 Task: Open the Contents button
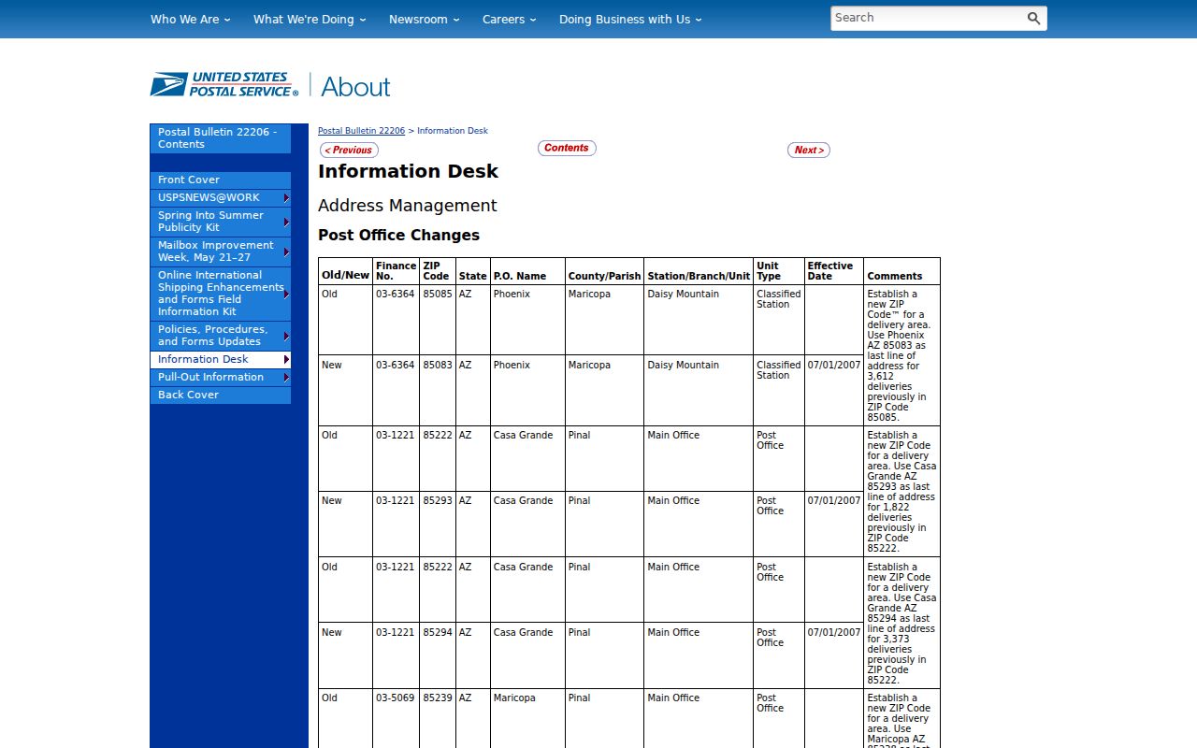click(567, 148)
